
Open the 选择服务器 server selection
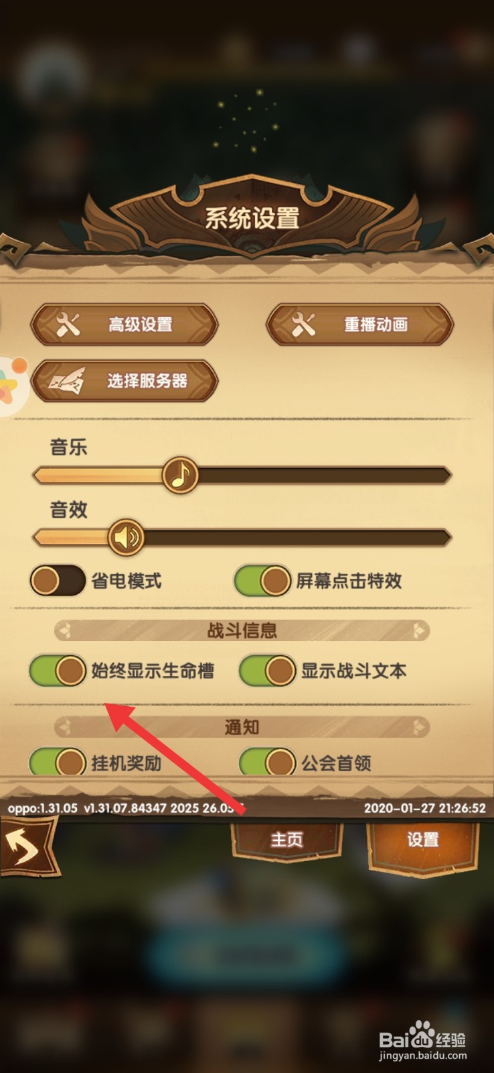click(x=125, y=381)
